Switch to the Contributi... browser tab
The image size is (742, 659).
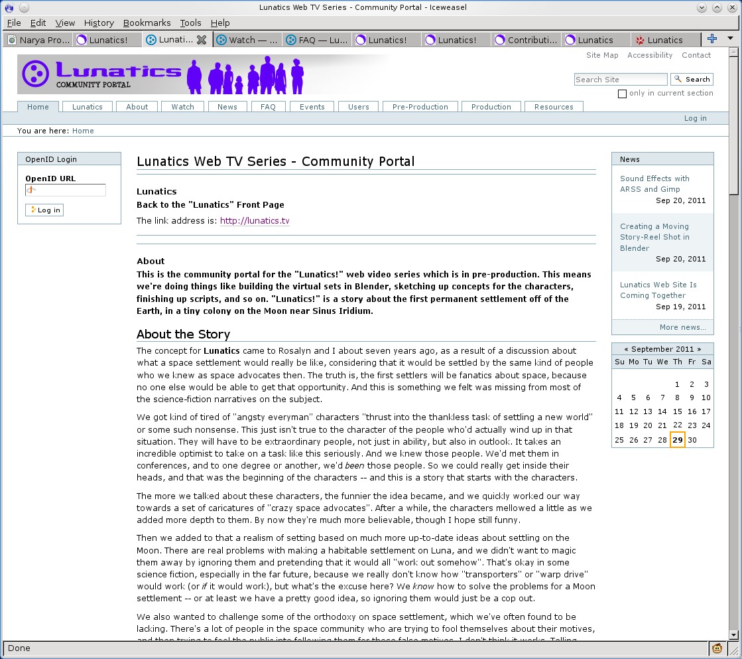click(526, 40)
